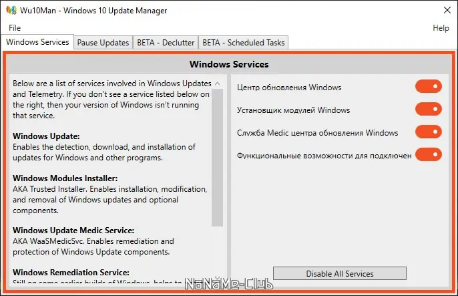
Task: Open the File menu
Action: (15, 28)
